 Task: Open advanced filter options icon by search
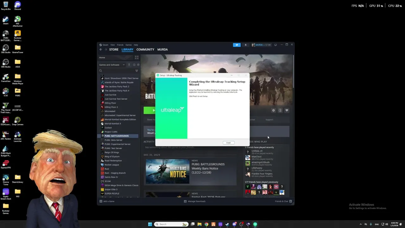[137, 71]
